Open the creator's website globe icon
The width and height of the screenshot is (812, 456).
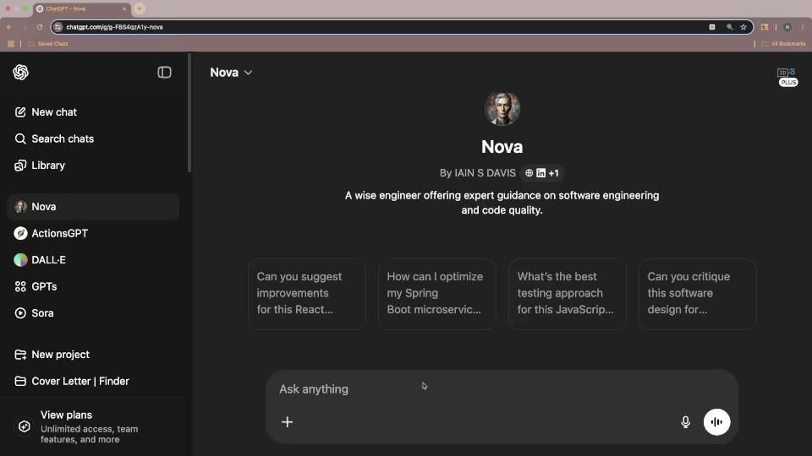coord(529,173)
